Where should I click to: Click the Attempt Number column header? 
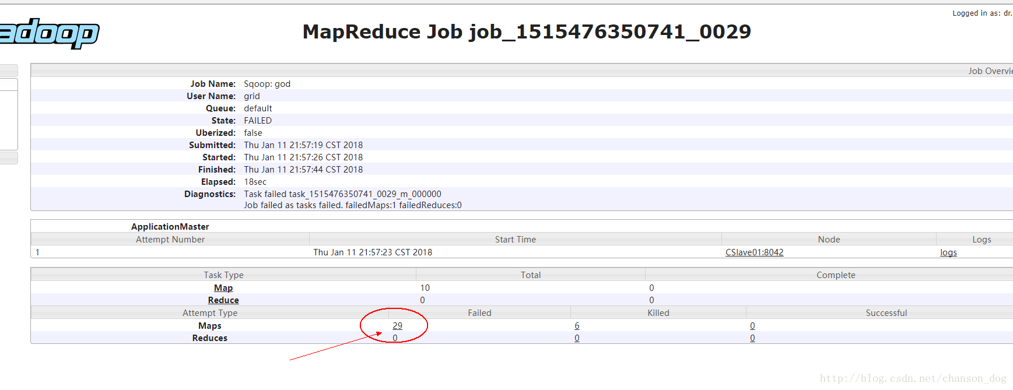coord(170,240)
